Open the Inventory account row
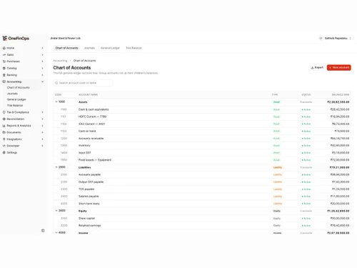357x268 pixels. [x=202, y=146]
